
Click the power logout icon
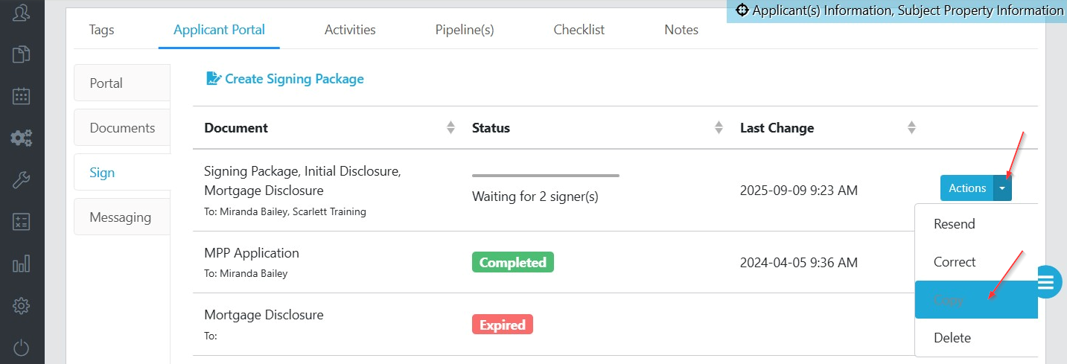pyautogui.click(x=22, y=347)
